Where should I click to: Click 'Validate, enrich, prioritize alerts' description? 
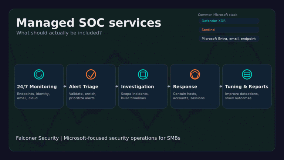click(x=82, y=96)
